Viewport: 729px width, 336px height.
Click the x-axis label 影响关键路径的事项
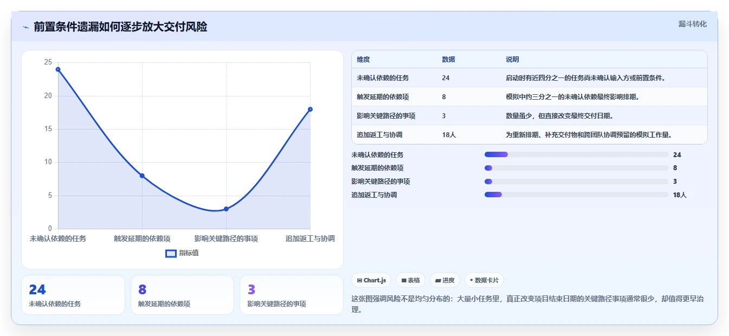(x=226, y=238)
